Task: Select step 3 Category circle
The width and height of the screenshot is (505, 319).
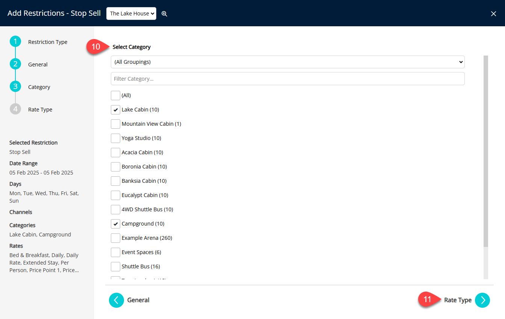Action: (x=15, y=87)
